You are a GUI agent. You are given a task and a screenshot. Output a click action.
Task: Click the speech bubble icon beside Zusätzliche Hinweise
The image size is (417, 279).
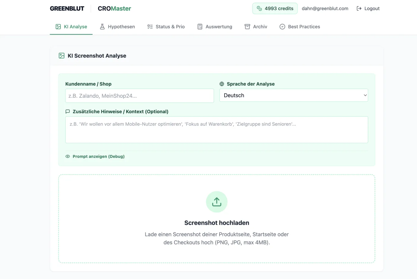(x=68, y=111)
